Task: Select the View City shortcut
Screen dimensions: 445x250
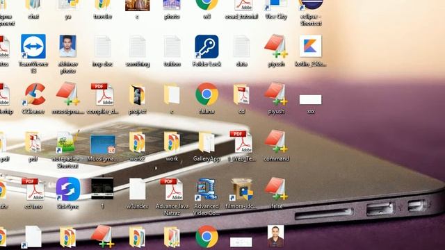Action: click(276, 6)
